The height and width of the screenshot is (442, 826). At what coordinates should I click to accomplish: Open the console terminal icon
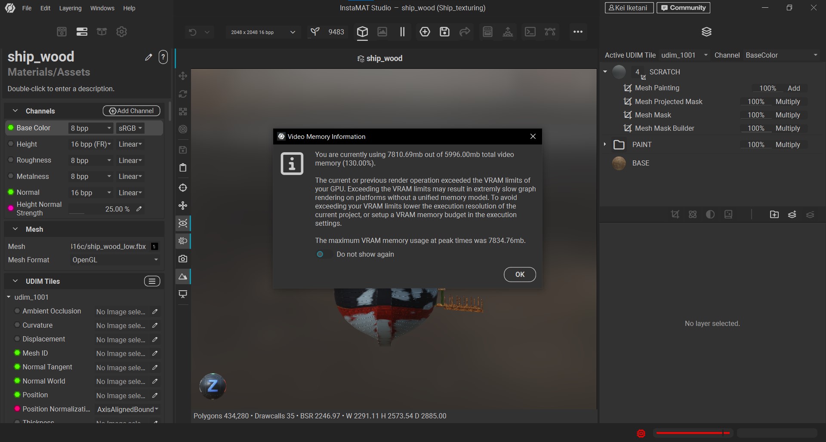pos(530,32)
